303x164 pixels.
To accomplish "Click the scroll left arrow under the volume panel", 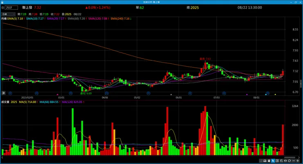I will (x=2, y=157).
